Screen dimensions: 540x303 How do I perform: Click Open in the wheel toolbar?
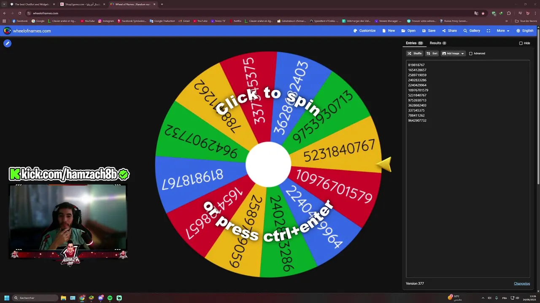(x=408, y=31)
